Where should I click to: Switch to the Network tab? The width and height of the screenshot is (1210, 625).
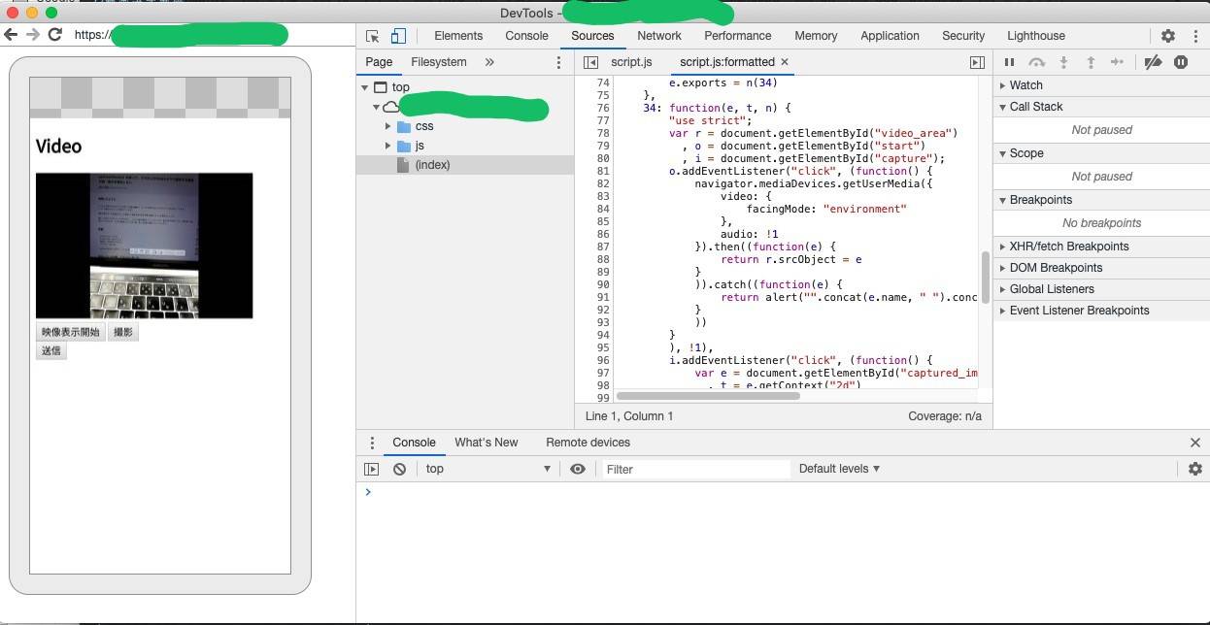(659, 36)
